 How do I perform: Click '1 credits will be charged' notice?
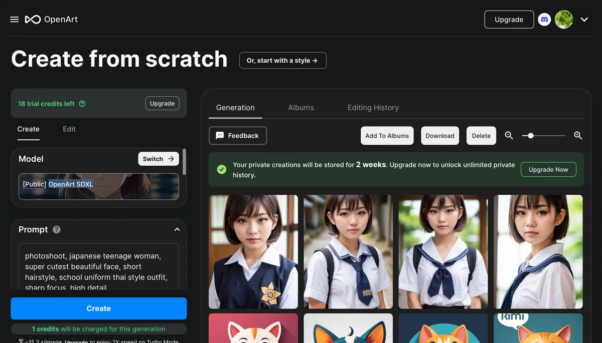tap(99, 329)
